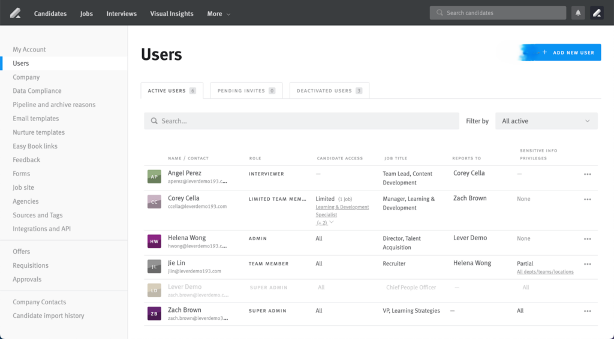Click the Chief People Officer job title
614x339 pixels.
point(411,287)
